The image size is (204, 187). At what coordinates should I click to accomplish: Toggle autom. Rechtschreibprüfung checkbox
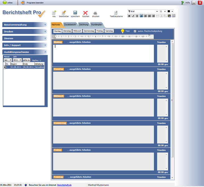[135, 31]
